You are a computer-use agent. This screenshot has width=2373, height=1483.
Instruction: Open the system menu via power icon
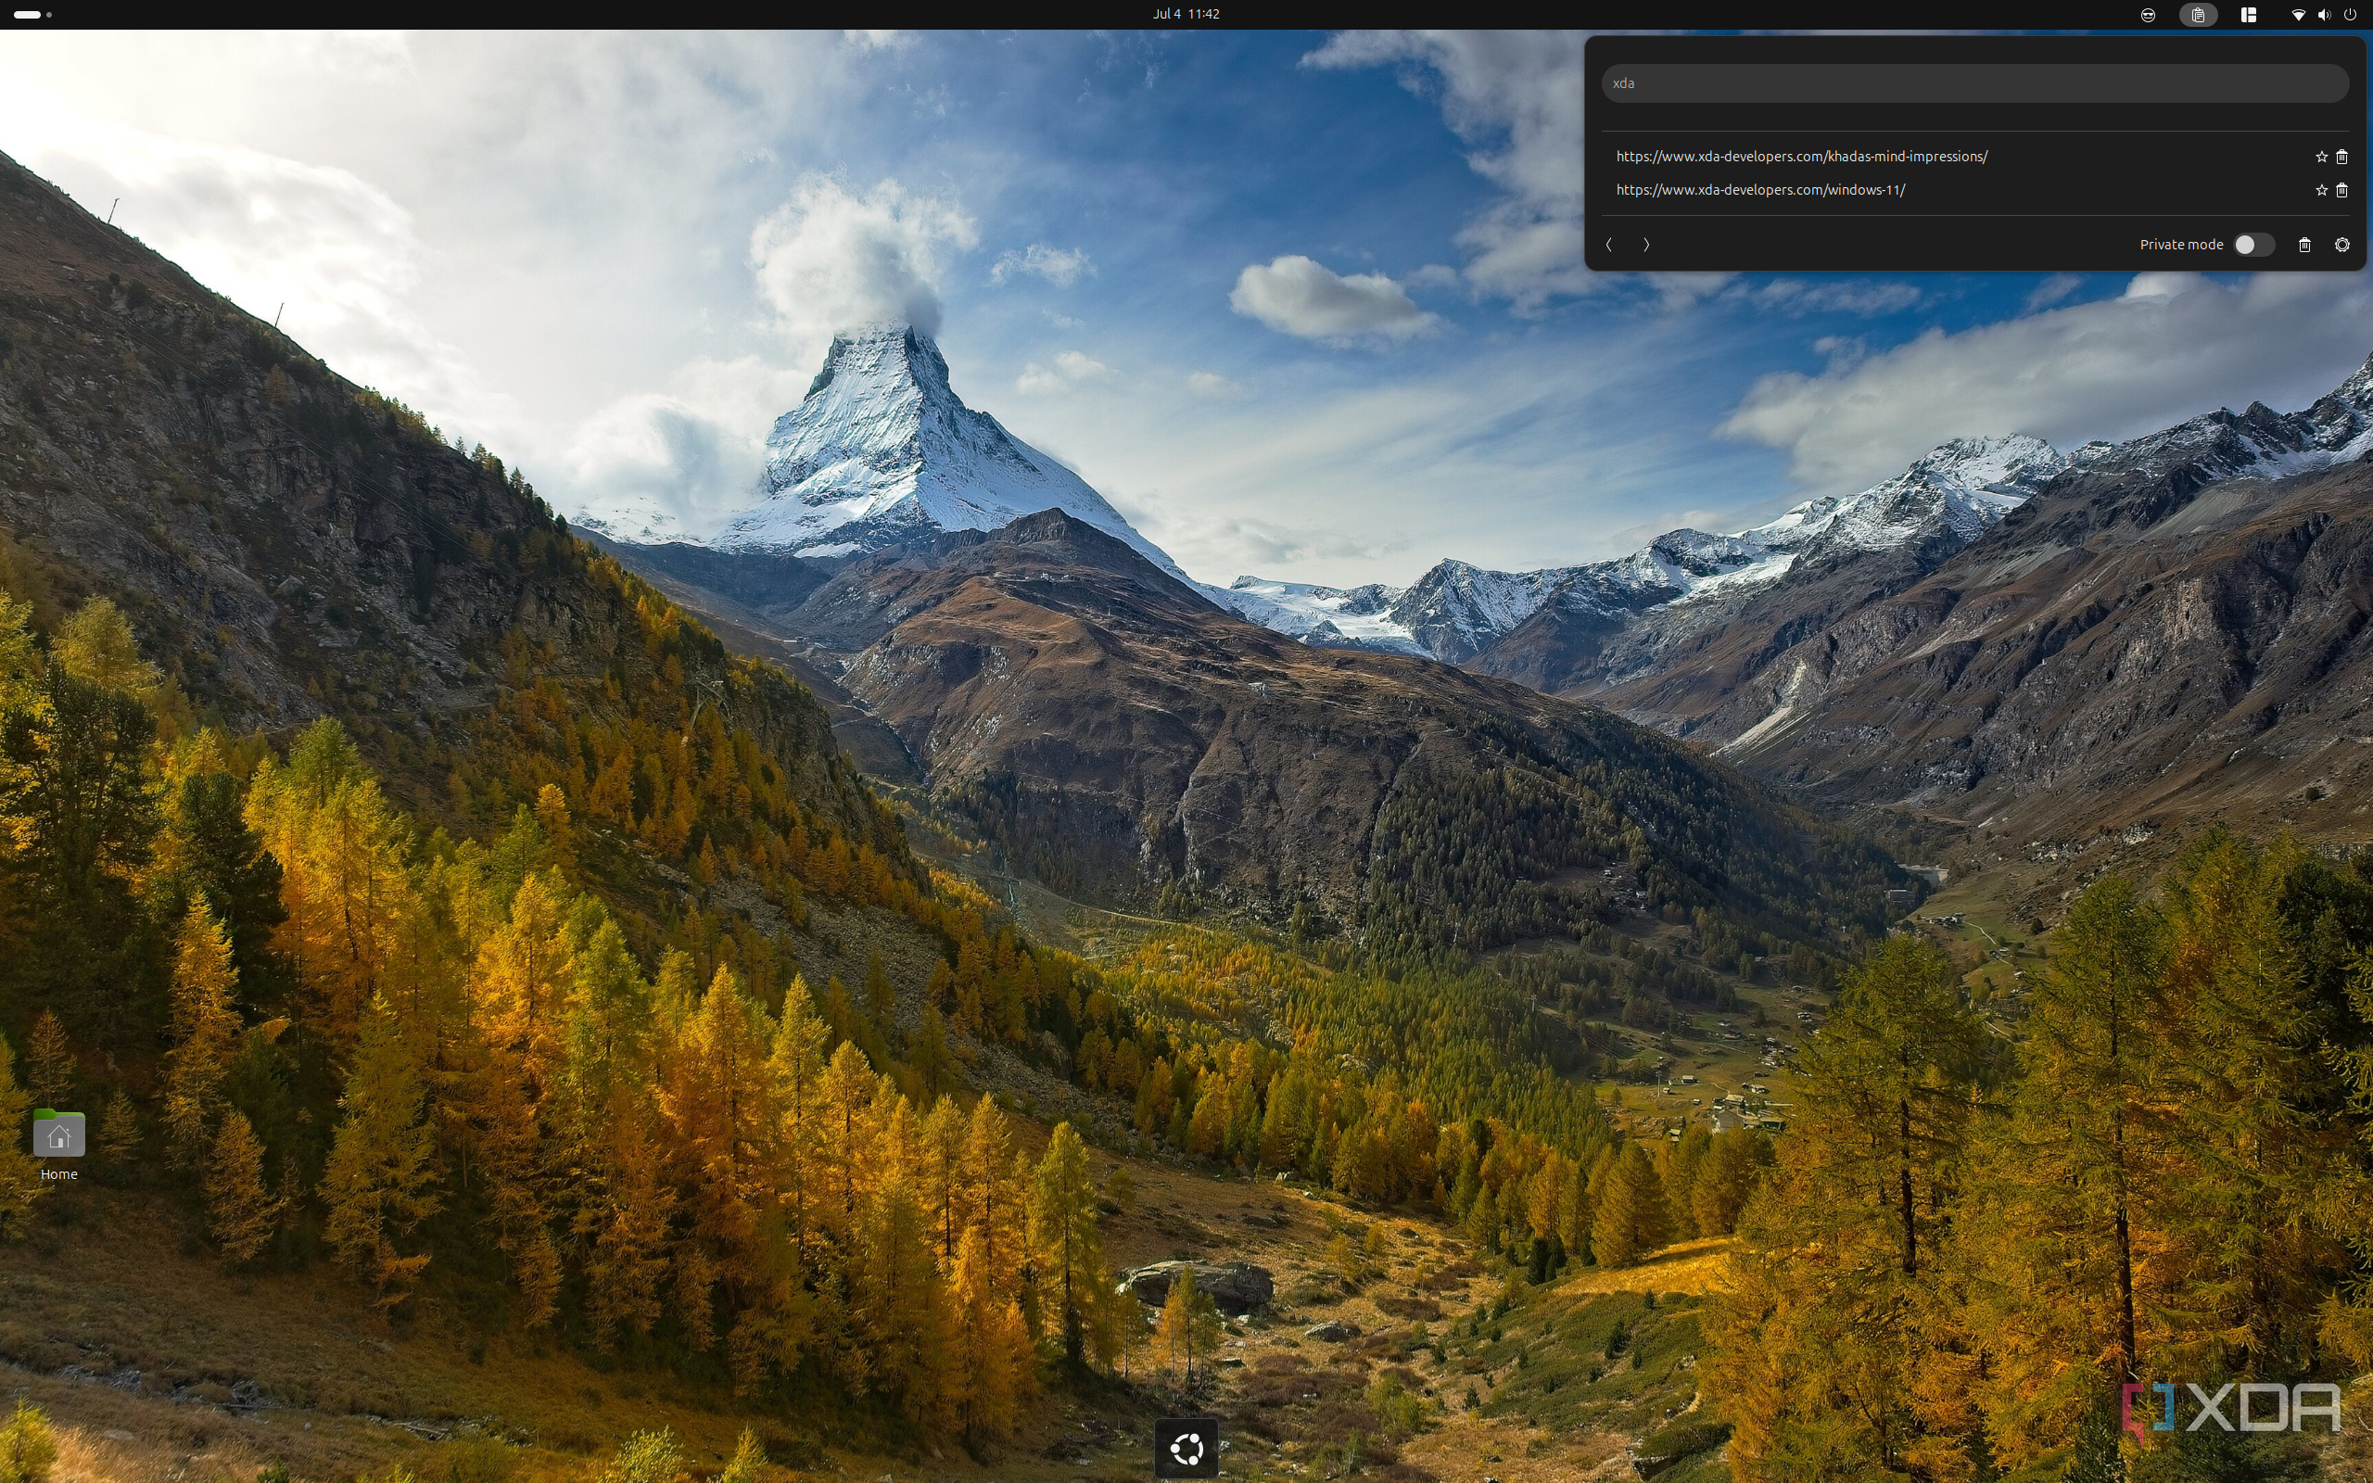coord(2351,15)
